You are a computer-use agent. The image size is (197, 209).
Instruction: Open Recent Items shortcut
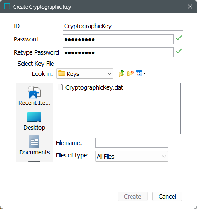coord(34,96)
